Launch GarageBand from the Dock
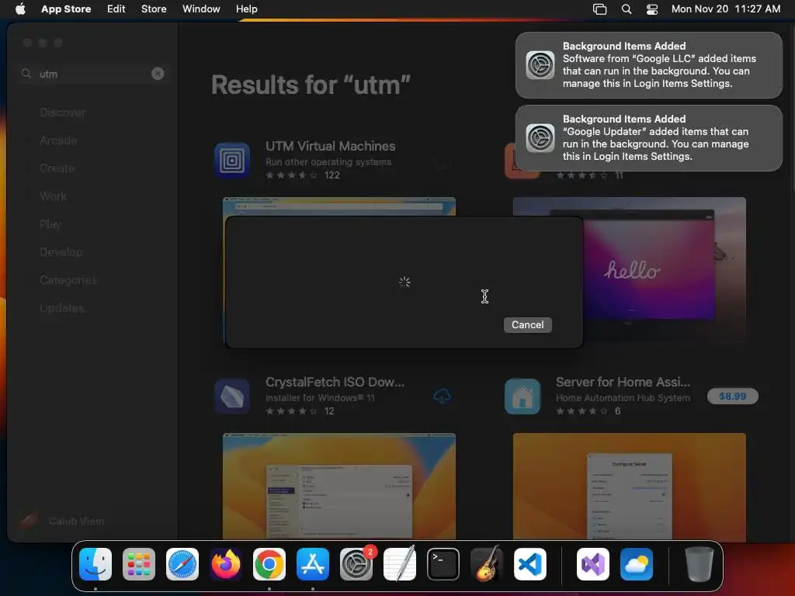795x596 pixels. (487, 564)
